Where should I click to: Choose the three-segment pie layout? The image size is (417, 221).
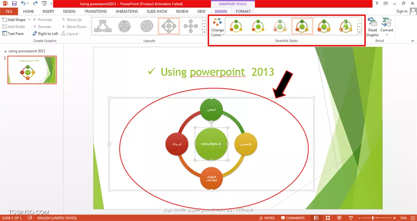point(147,26)
